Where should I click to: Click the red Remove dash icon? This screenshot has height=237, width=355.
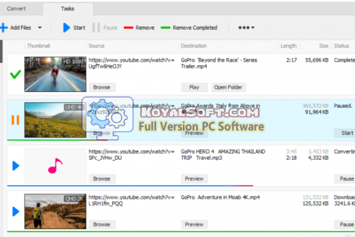coord(128,28)
